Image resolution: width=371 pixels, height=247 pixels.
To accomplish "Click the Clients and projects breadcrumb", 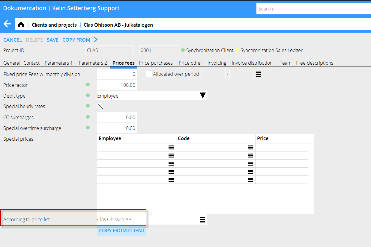I will (54, 25).
